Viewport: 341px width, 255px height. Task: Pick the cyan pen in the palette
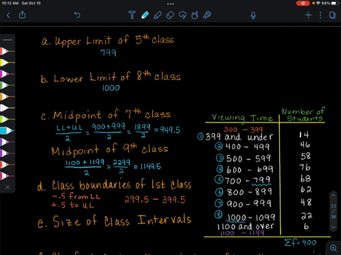click(7, 130)
